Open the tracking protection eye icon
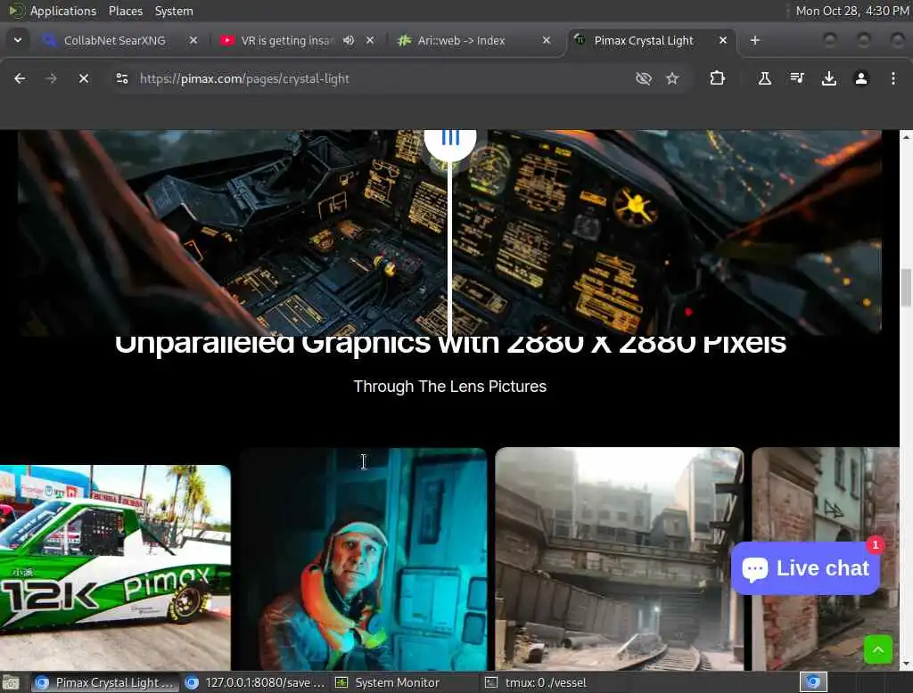Screen dimensions: 913x693 point(644,78)
